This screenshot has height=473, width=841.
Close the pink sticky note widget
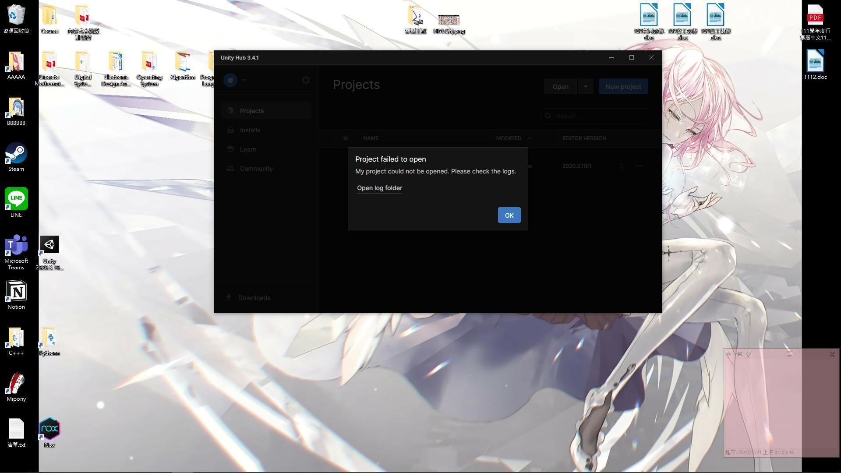832,354
